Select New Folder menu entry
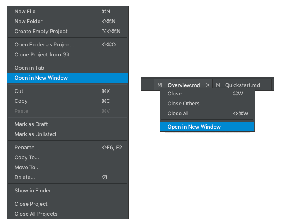Viewport: 282px width, 224px height. 29,22
